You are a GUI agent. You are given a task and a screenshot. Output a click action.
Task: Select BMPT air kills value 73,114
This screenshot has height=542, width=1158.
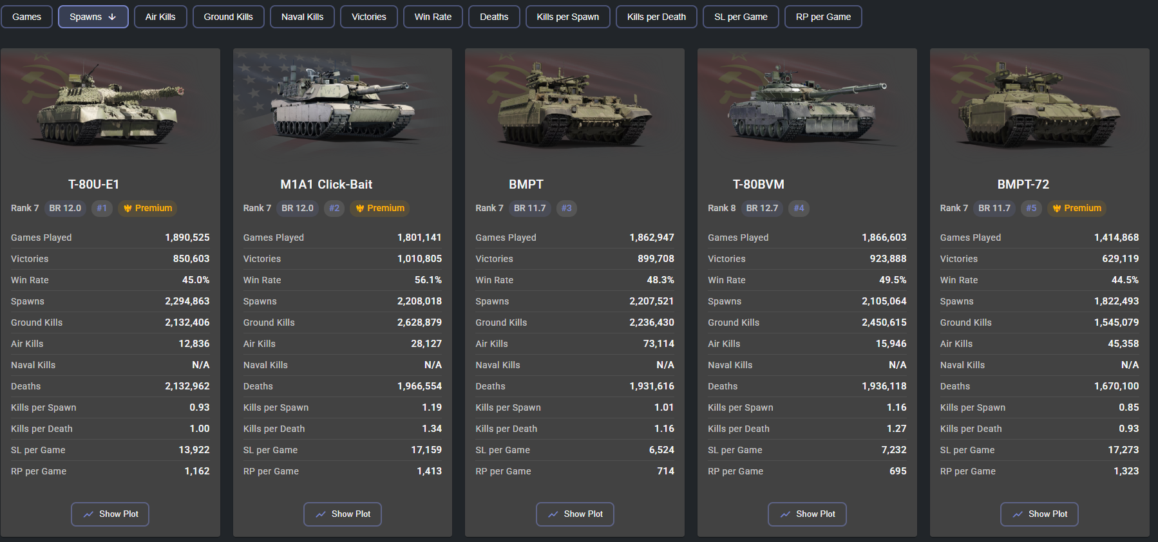(659, 344)
